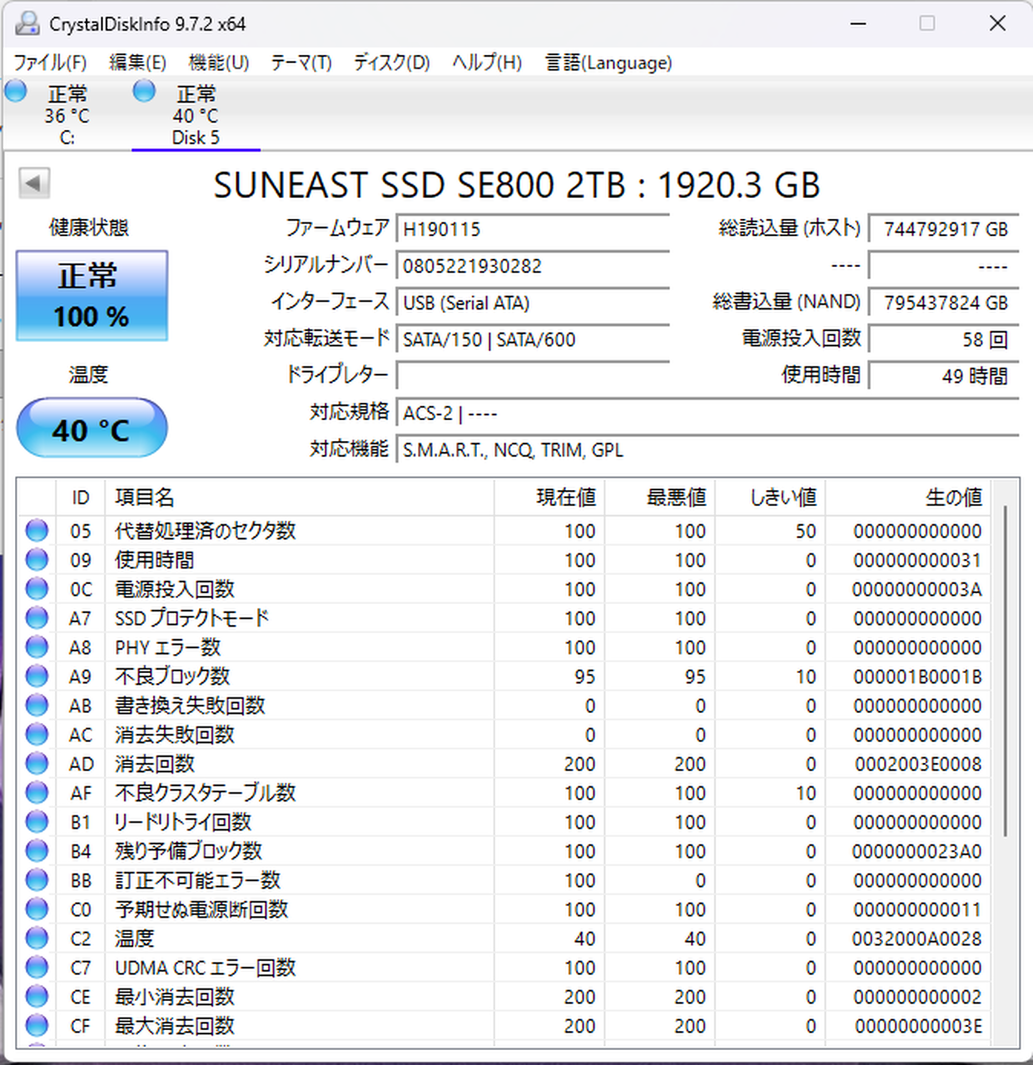Open the テーマ(T) menu
The width and height of the screenshot is (1033, 1065).
point(300,62)
